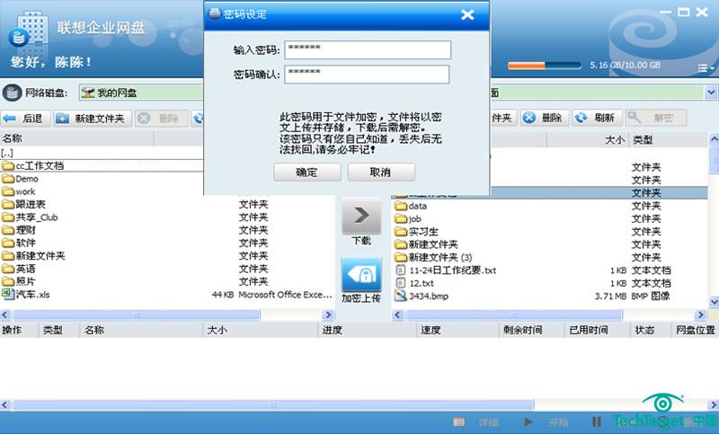The height and width of the screenshot is (434, 719).
Task: Click the right pane 刷新 button
Action: click(597, 118)
